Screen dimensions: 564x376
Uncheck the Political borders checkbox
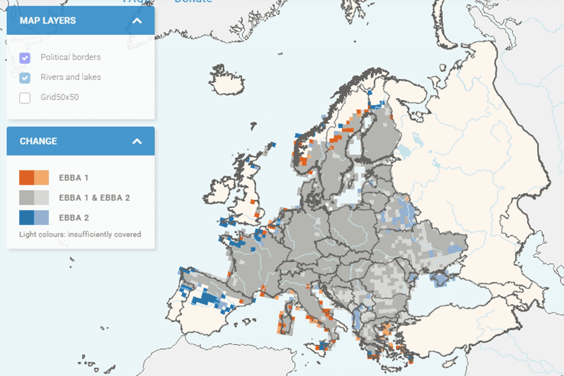point(25,58)
